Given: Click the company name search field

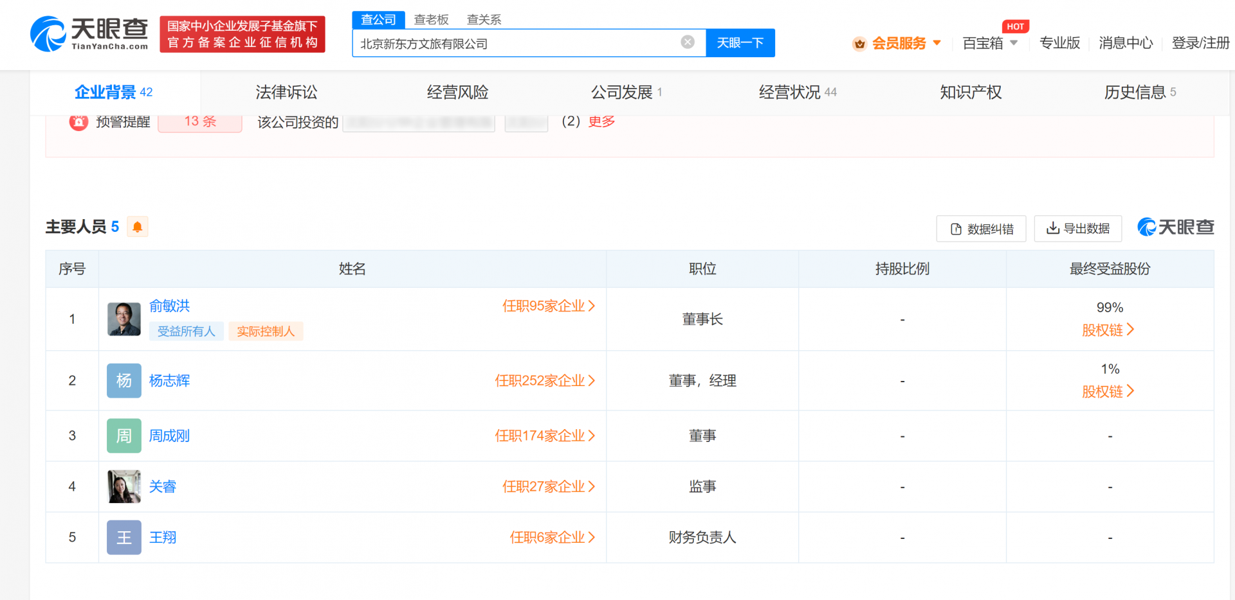Looking at the screenshot, I should pyautogui.click(x=515, y=44).
